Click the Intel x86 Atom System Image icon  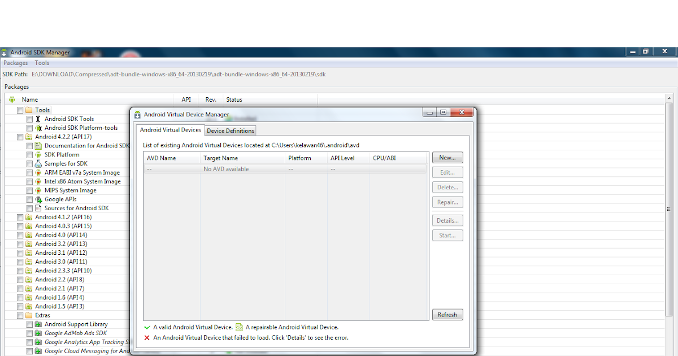38,182
